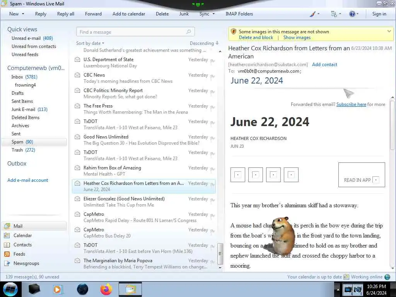
Task: Open IMAP Folders
Action: tap(239, 14)
